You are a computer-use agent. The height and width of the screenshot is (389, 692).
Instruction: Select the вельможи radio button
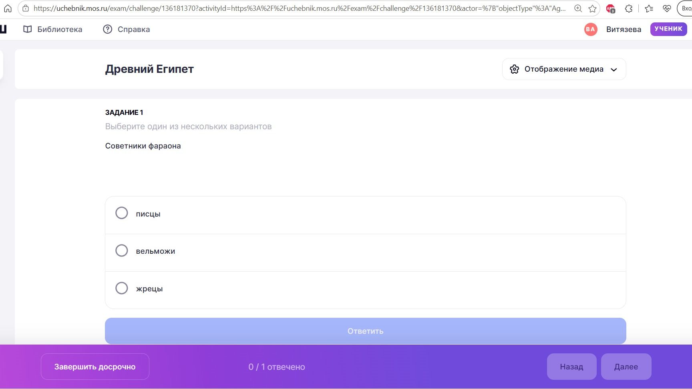tap(122, 251)
